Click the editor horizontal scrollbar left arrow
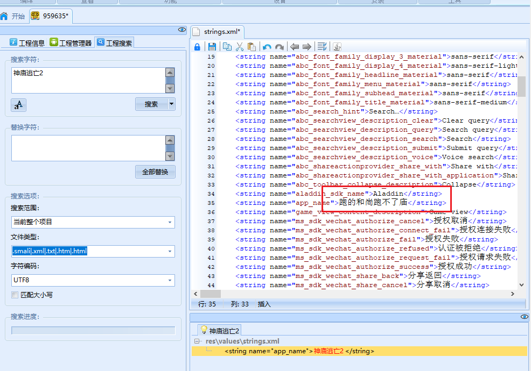Image resolution: width=531 pixels, height=371 pixels. click(195, 294)
